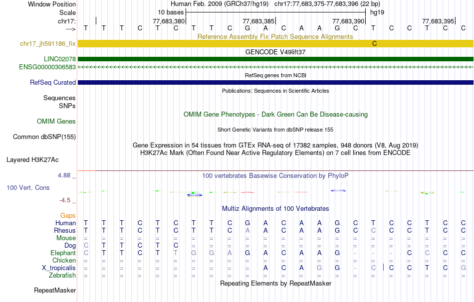Select the OMIM Genes track label
Image resolution: width=474 pixels, height=302 pixels.
56,122
